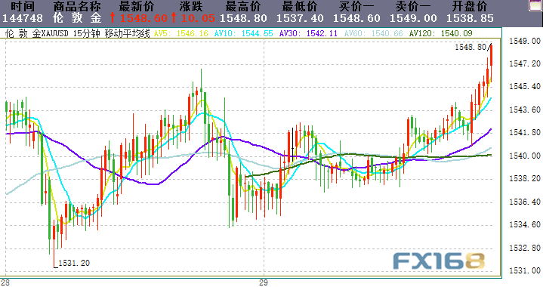Viewport: 543px width, 287px height.
Task: Click the red up arrow before 1548.60
Action: (x=113, y=17)
